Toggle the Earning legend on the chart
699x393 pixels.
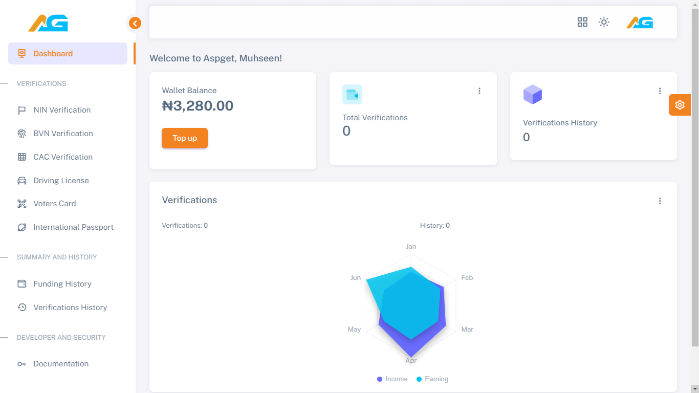pos(432,379)
